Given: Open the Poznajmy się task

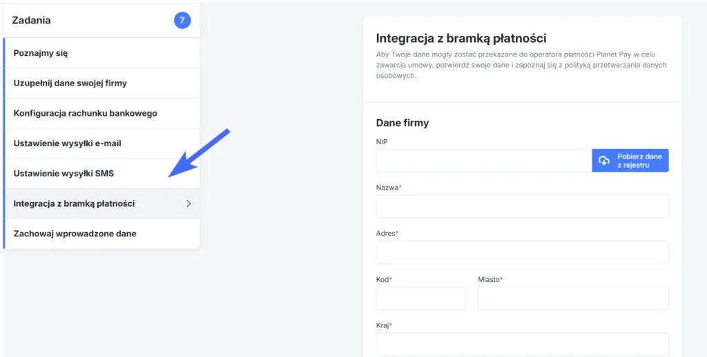Looking at the screenshot, I should 41,53.
